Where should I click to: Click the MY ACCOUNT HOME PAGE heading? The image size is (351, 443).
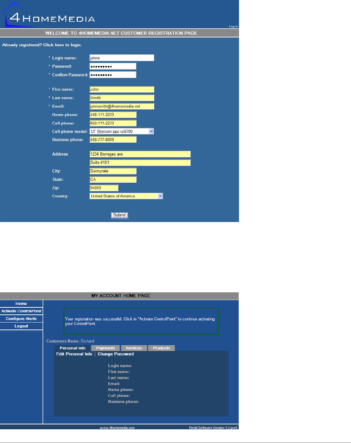pyautogui.click(x=121, y=296)
